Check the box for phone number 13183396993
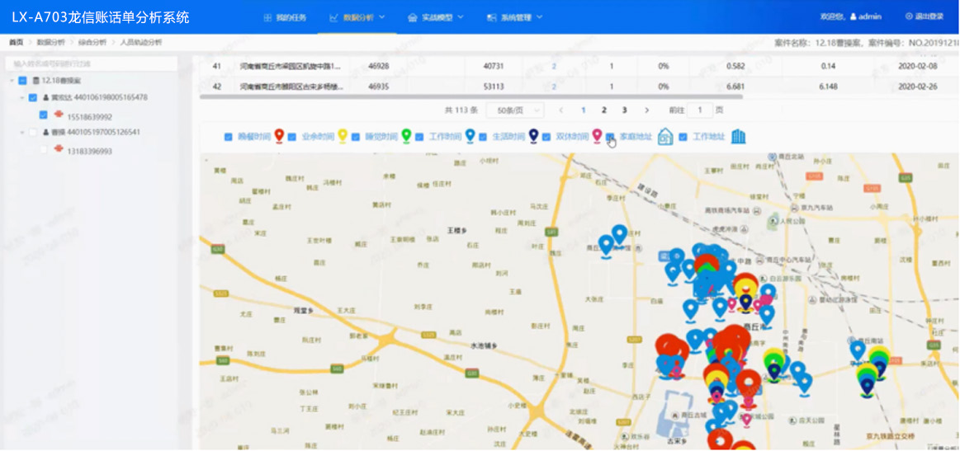 tap(44, 150)
